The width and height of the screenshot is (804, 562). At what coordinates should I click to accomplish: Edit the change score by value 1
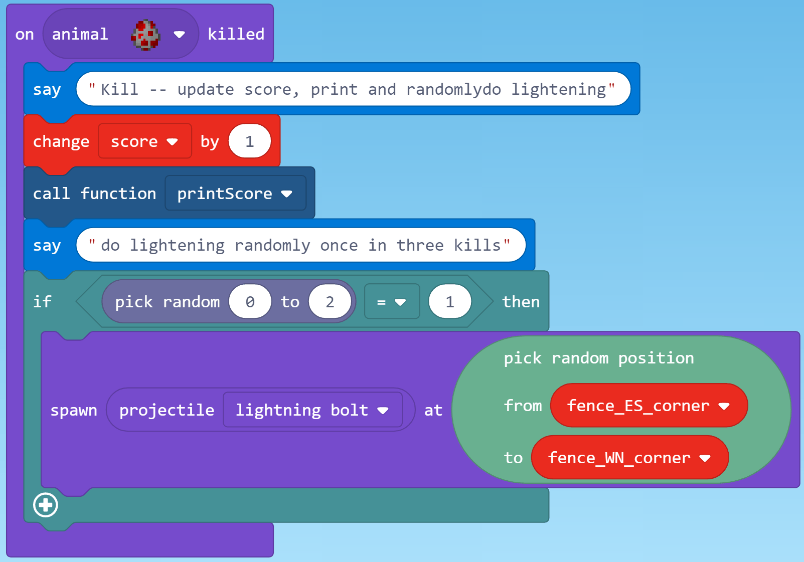coord(250,141)
